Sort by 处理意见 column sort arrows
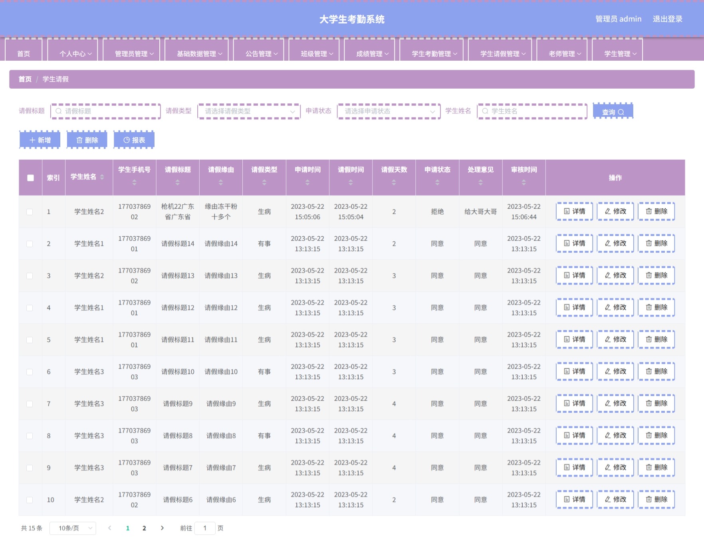Screen dimensions: 704x548 pos(480,182)
